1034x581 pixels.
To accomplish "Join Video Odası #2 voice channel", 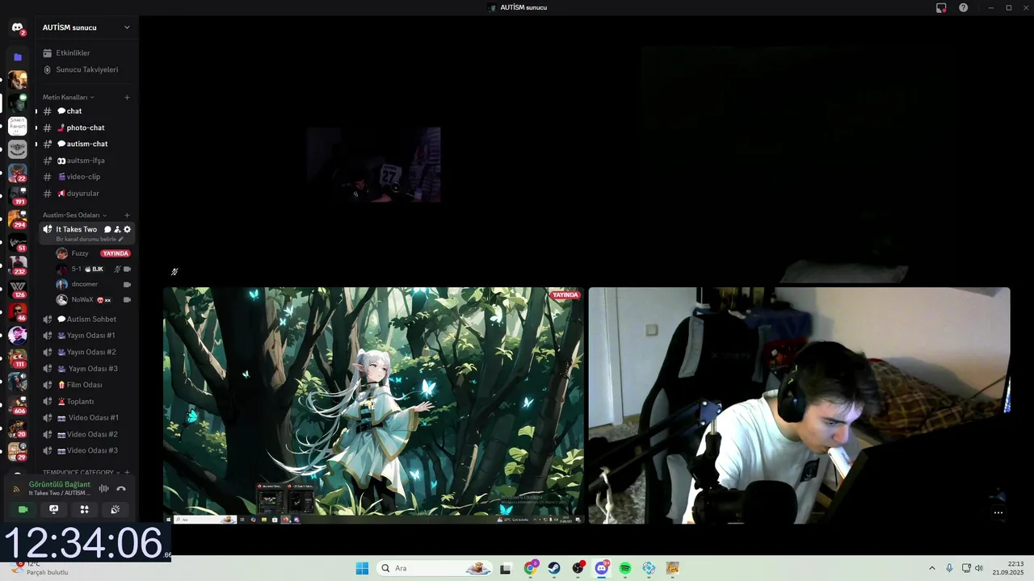I will click(x=86, y=434).
